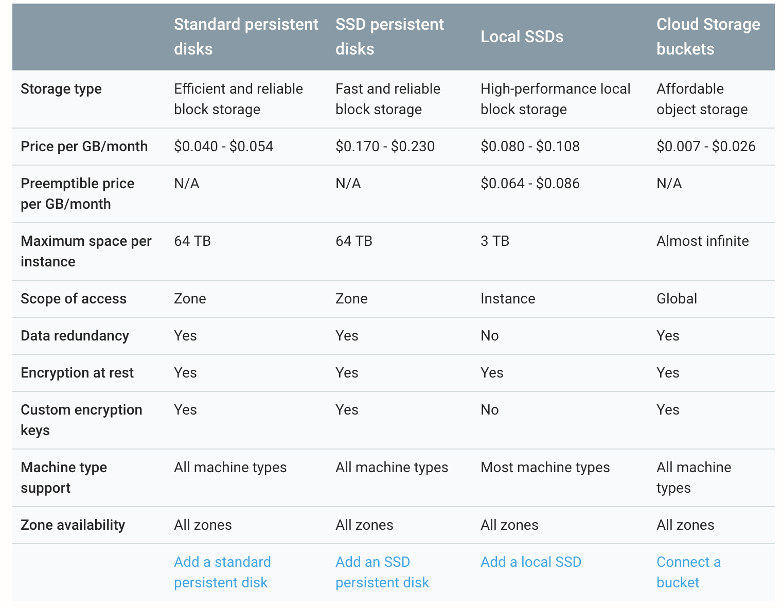This screenshot has width=782, height=610.
Task: Select the Standard persistent disks column header
Action: (x=246, y=37)
